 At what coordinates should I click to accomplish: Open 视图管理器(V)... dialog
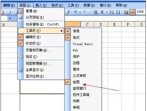[41, 64]
